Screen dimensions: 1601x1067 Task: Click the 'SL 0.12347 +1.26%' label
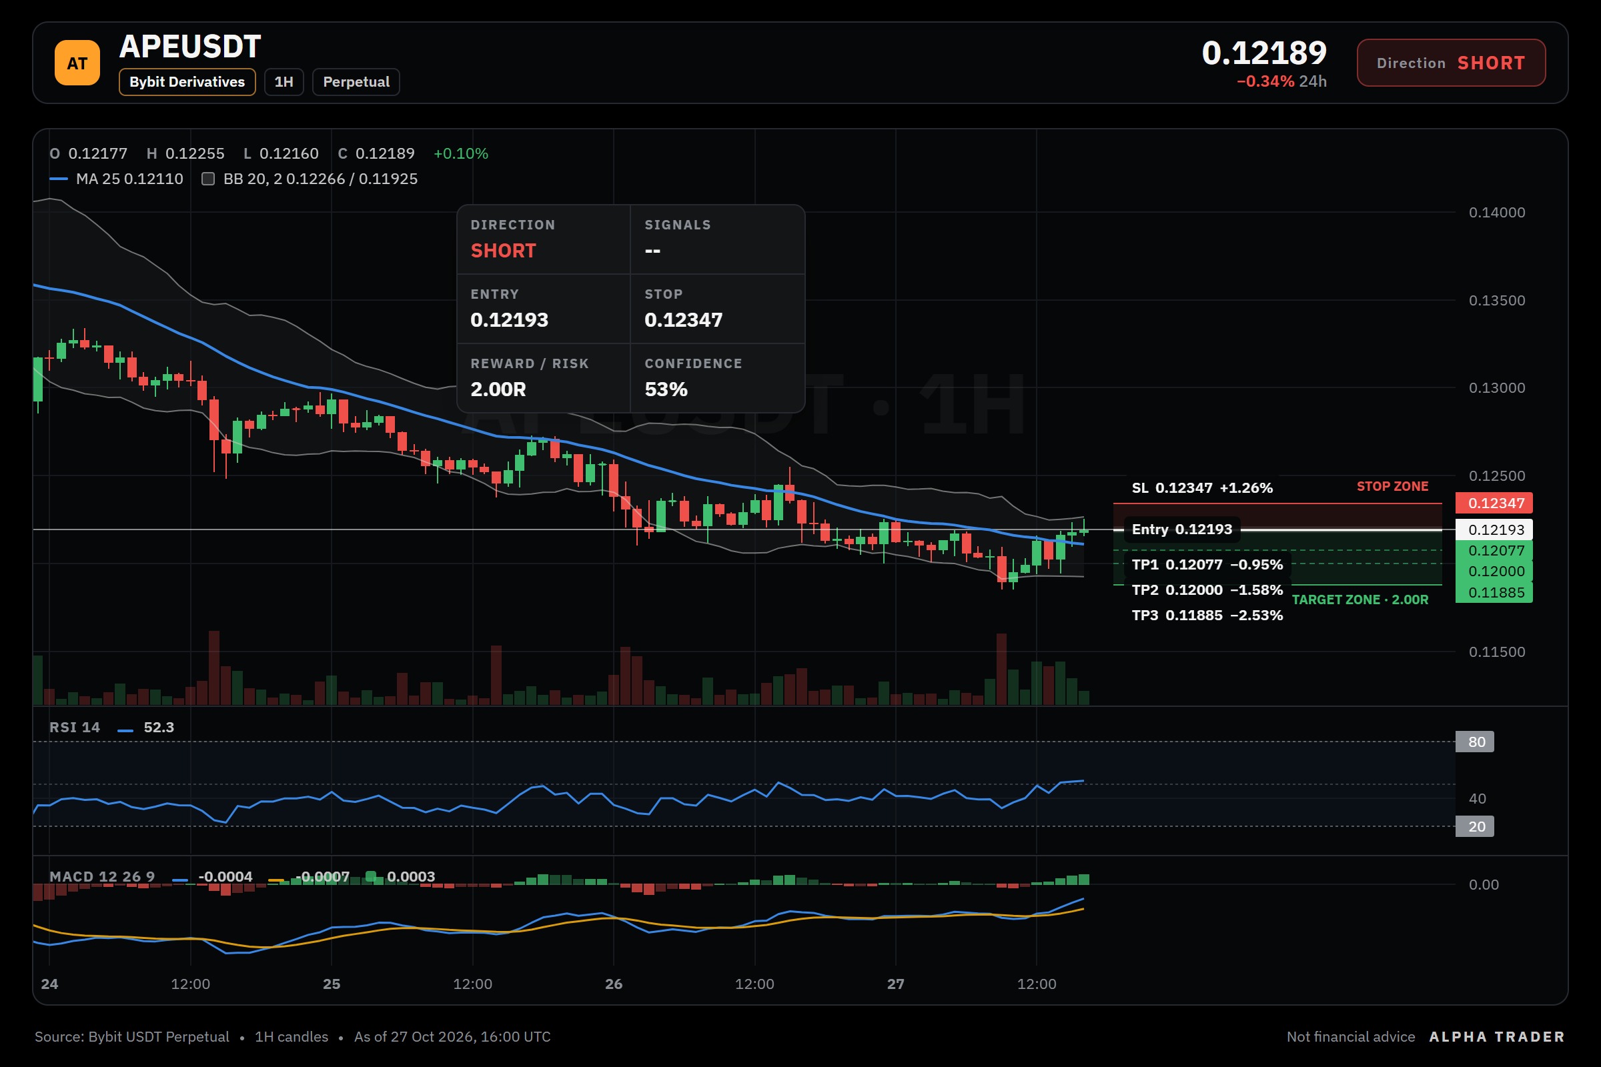pyautogui.click(x=1202, y=488)
